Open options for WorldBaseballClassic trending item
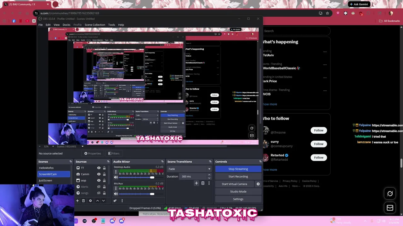403x226 pixels. [325, 65]
